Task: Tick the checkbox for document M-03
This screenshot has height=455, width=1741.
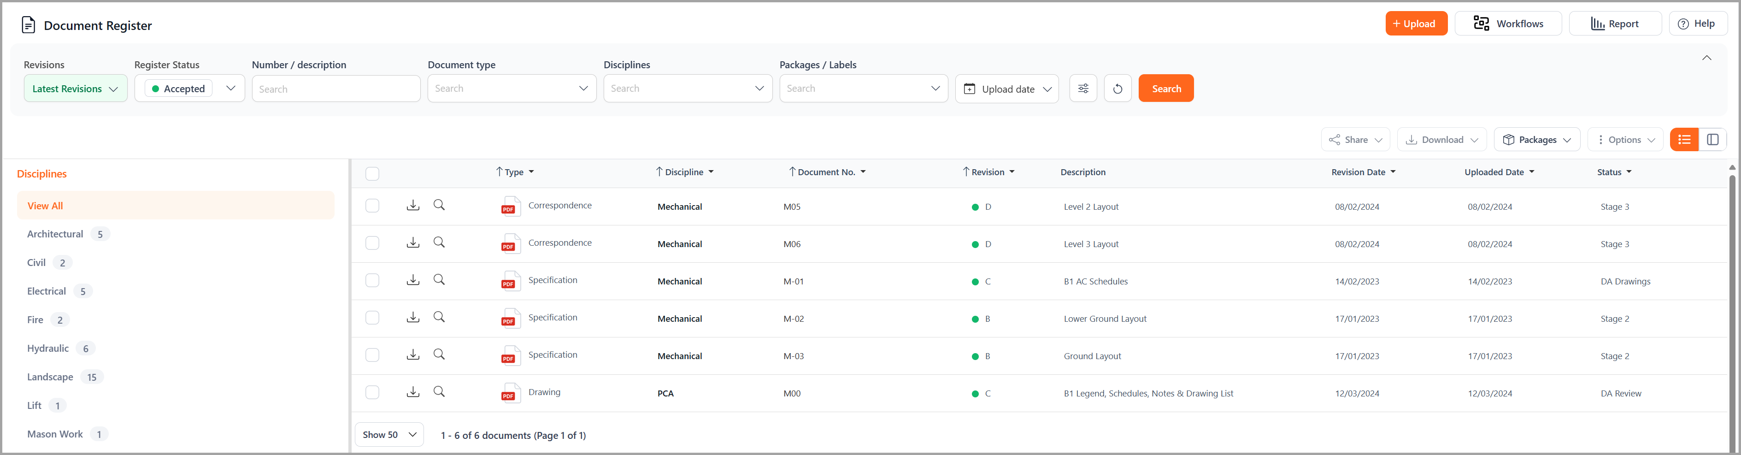Action: pos(372,355)
